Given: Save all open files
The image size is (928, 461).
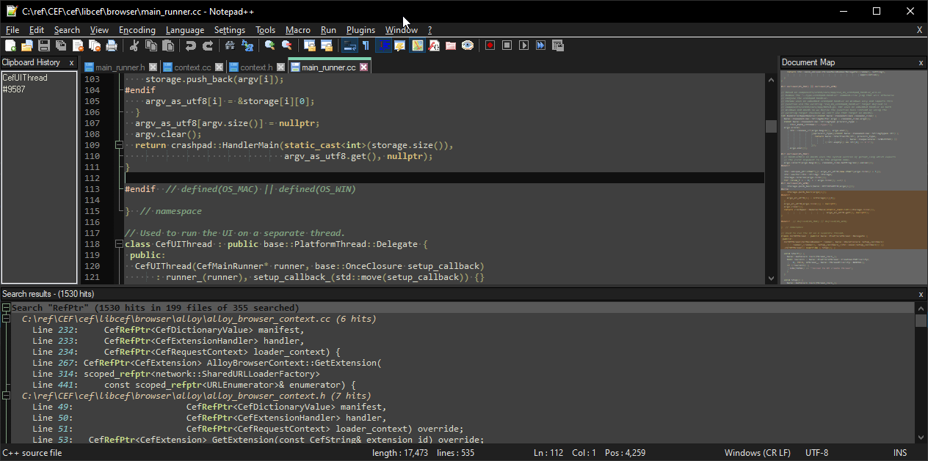Looking at the screenshot, I should click(x=59, y=45).
